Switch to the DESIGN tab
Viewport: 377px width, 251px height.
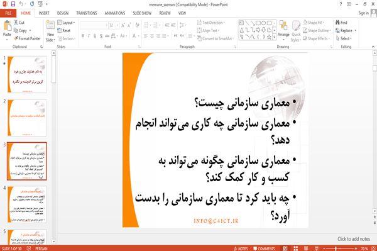tap(62, 13)
